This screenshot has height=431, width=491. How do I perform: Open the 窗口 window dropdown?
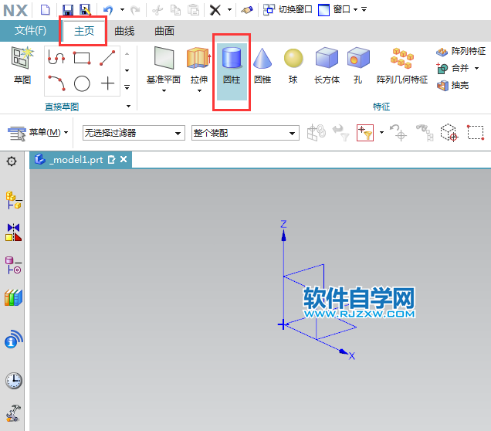[337, 10]
